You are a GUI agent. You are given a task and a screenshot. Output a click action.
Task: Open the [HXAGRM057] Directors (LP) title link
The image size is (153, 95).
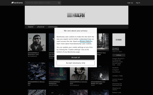[33, 54]
